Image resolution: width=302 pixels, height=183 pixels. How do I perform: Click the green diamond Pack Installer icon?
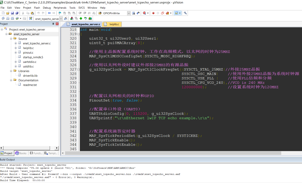[x=81, y=18]
